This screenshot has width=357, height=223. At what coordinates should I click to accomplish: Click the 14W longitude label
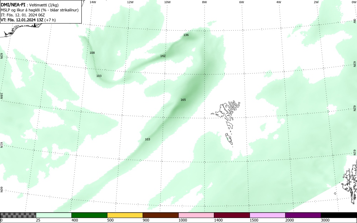point(93,2)
